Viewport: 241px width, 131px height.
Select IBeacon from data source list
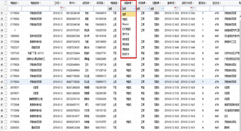coord(126,24)
